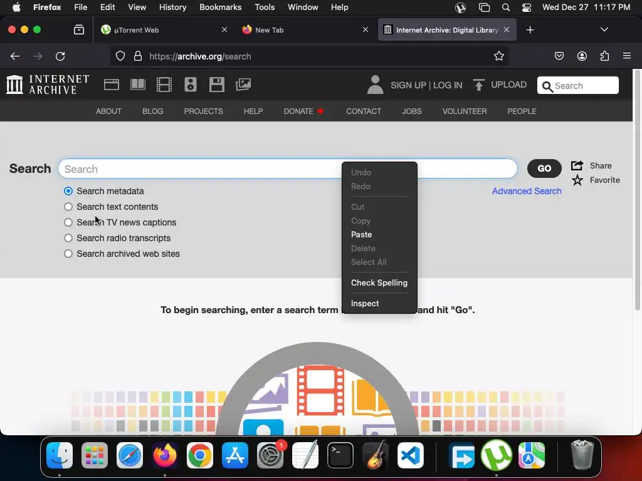Open the Pocket save icon

point(559,56)
